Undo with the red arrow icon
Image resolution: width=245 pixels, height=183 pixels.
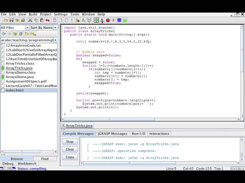[x=47, y=20]
